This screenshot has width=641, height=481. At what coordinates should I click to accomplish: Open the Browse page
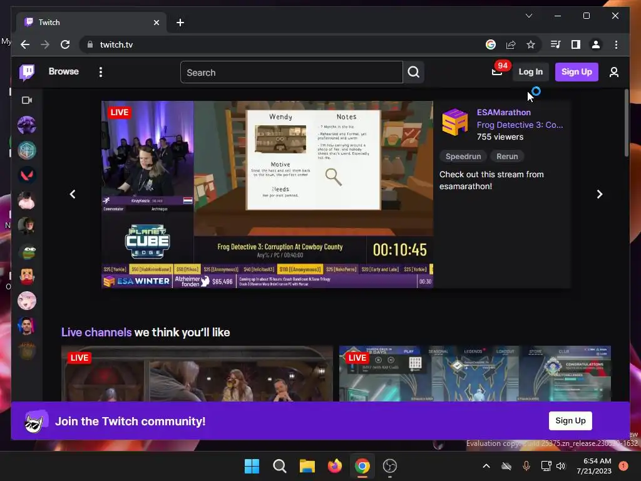pyautogui.click(x=63, y=71)
